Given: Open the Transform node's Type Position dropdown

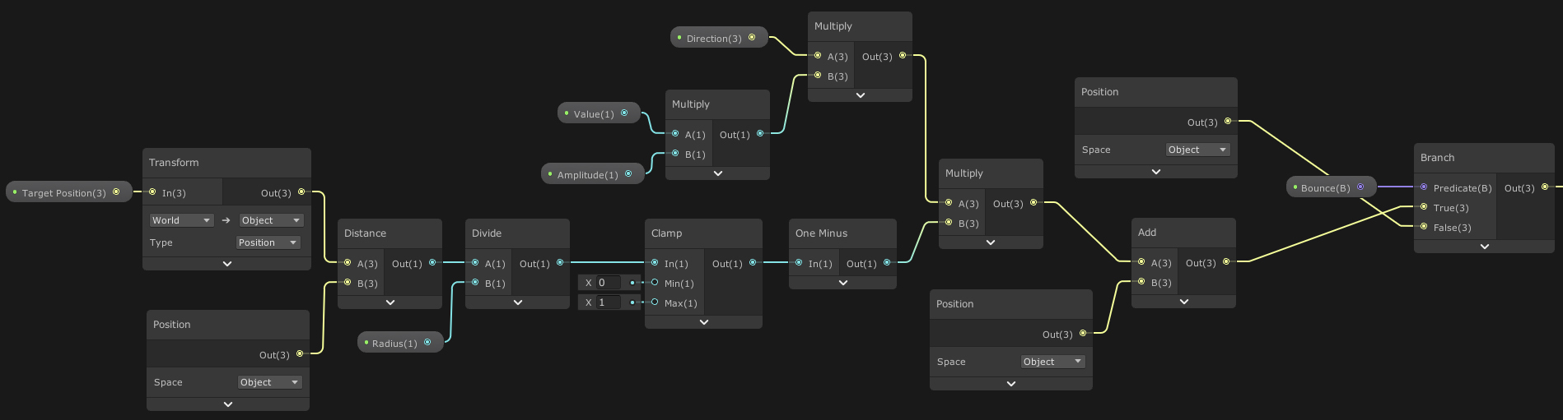Looking at the screenshot, I should (x=268, y=242).
